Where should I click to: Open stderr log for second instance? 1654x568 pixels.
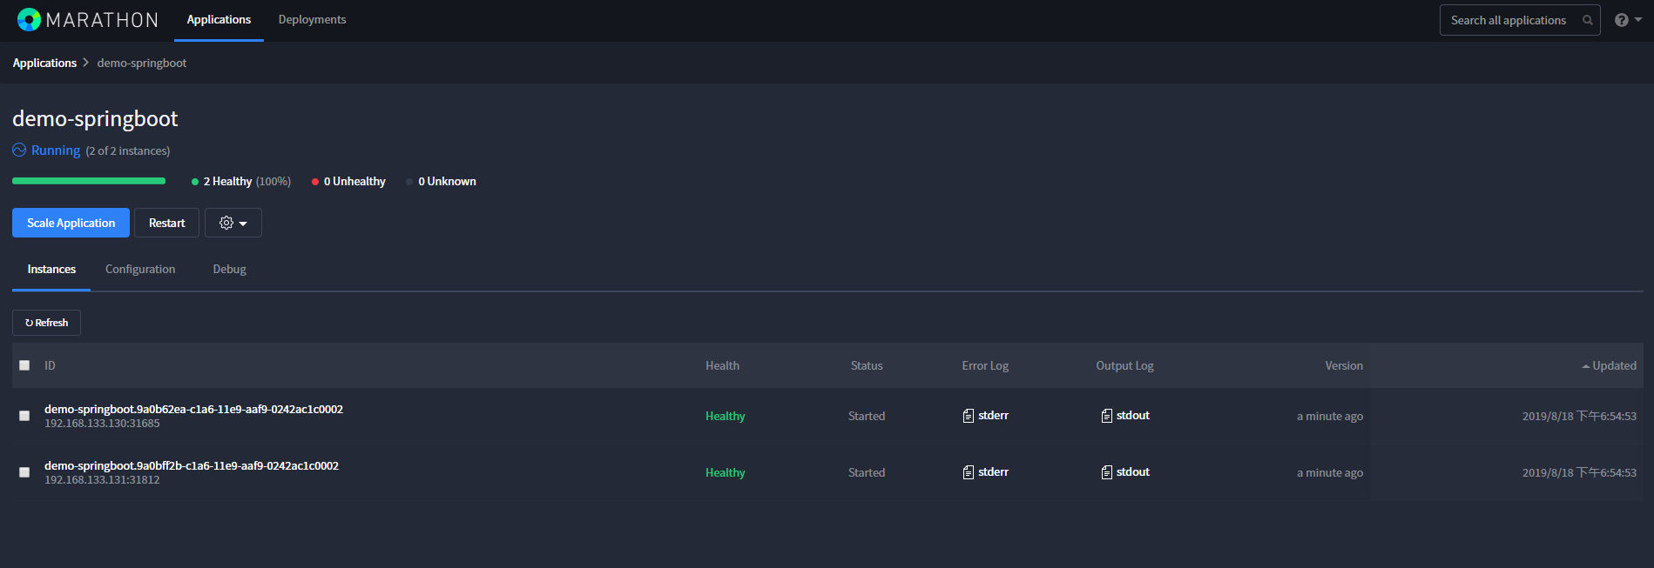click(985, 472)
